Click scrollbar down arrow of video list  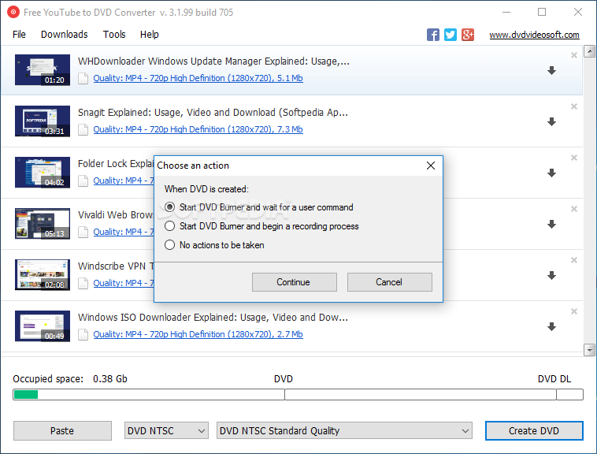point(590,350)
